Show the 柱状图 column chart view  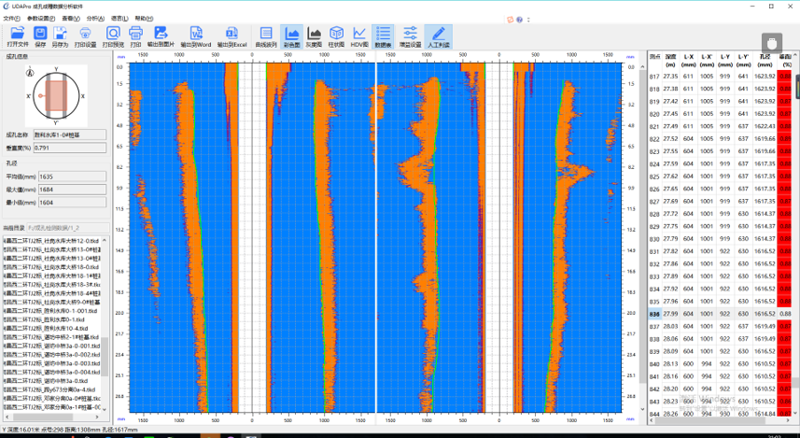(x=336, y=35)
